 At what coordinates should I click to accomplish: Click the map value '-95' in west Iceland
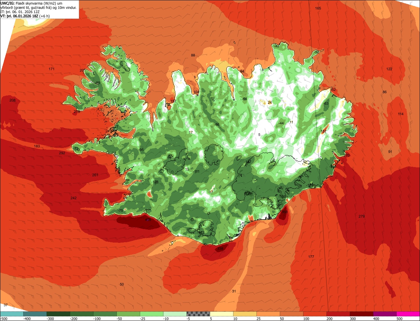(x=141, y=150)
